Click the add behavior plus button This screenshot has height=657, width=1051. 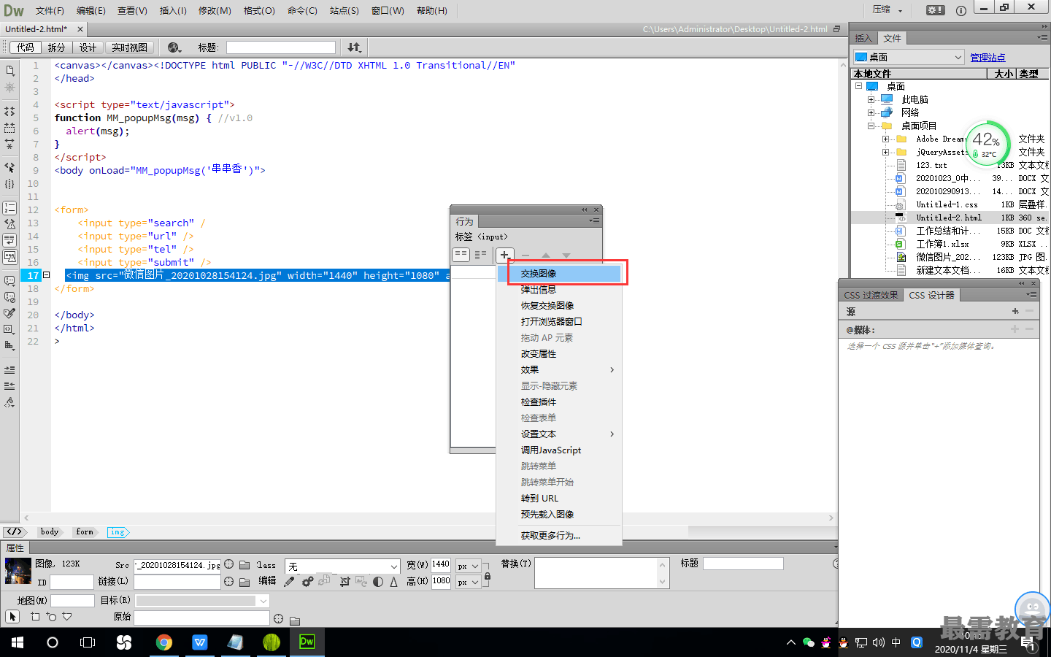click(x=504, y=255)
